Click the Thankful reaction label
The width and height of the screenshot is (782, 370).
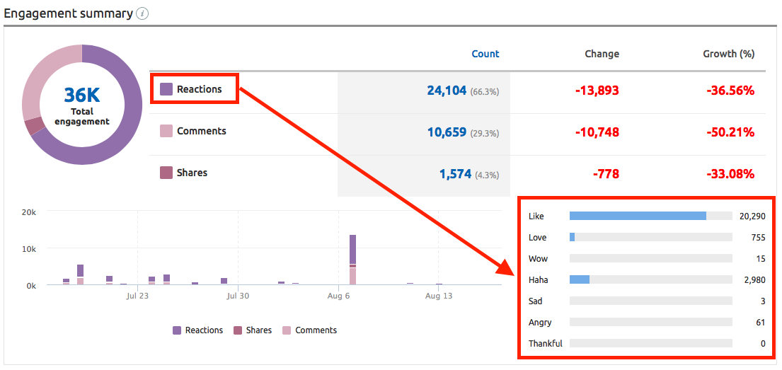[545, 344]
